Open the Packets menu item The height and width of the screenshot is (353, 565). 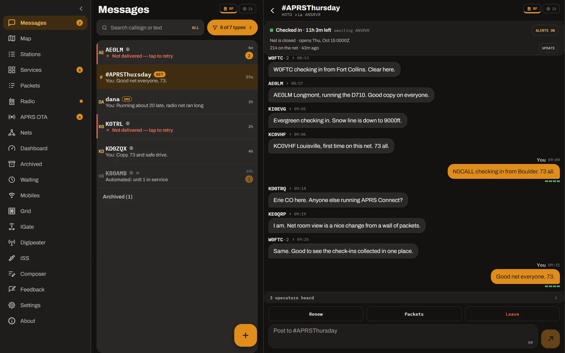(45, 86)
